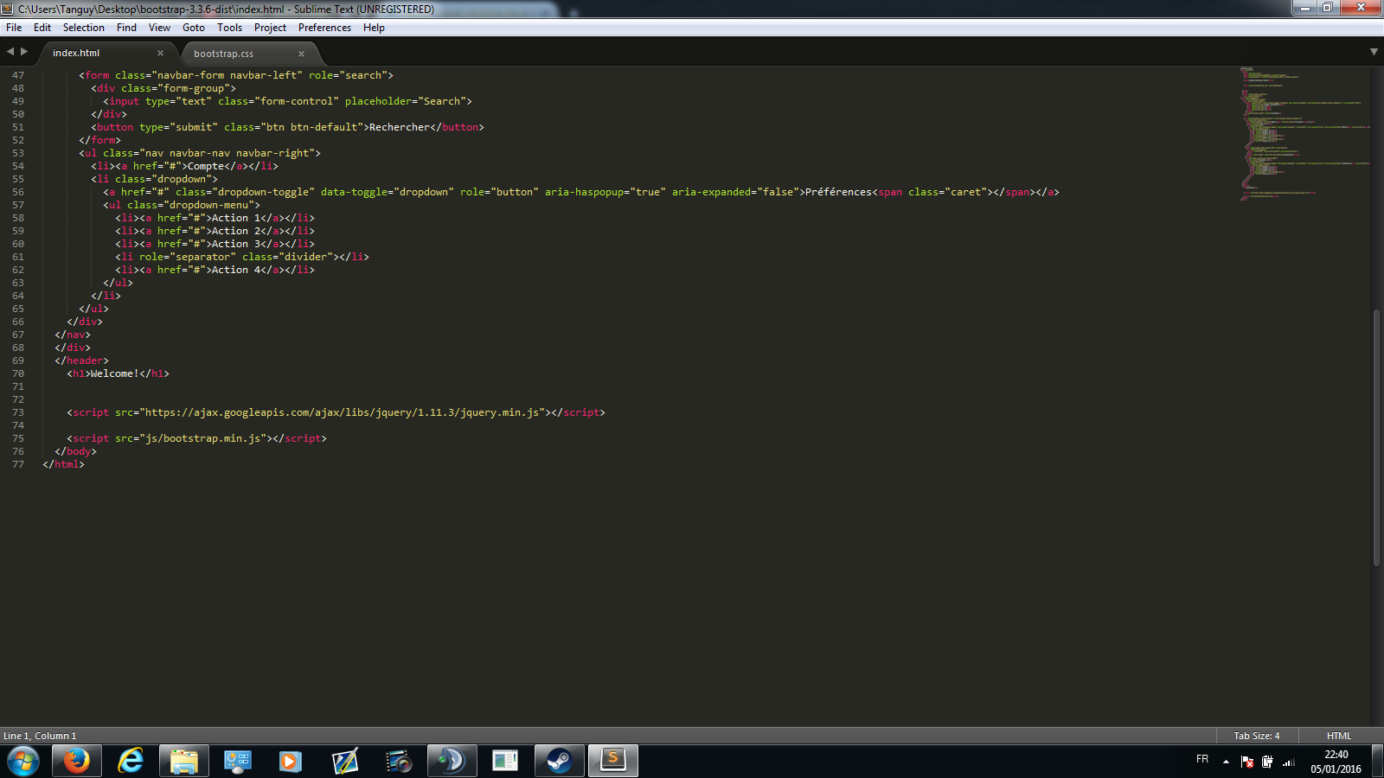Image resolution: width=1384 pixels, height=778 pixels.
Task: Open the Tools menu
Action: [229, 28]
